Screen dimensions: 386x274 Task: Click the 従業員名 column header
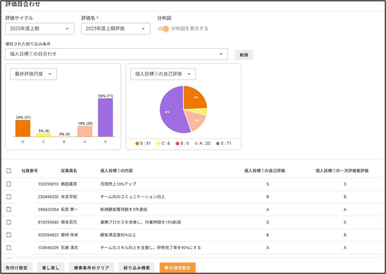tap(69, 170)
